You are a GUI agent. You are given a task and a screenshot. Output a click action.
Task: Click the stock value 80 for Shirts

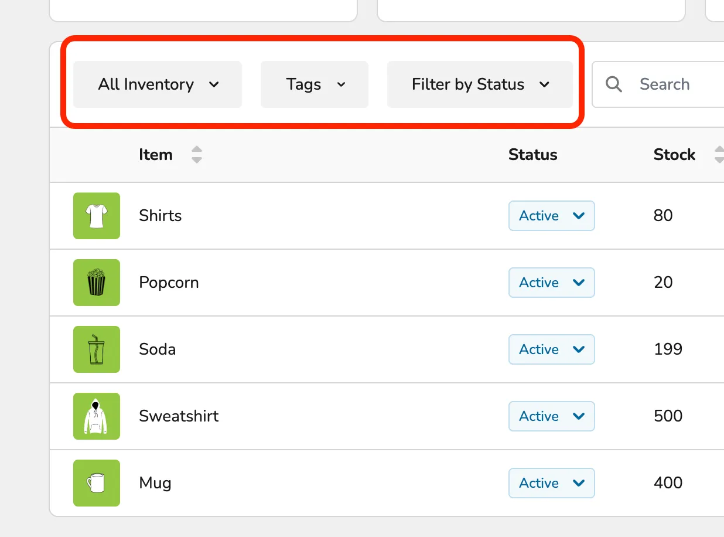[663, 216]
